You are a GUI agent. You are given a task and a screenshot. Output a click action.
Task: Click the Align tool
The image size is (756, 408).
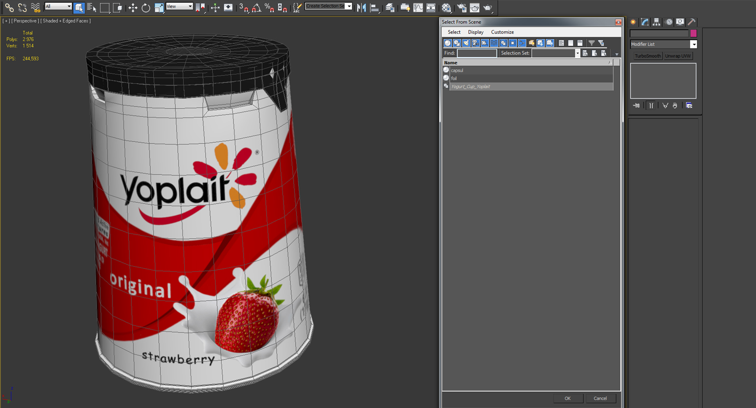374,8
